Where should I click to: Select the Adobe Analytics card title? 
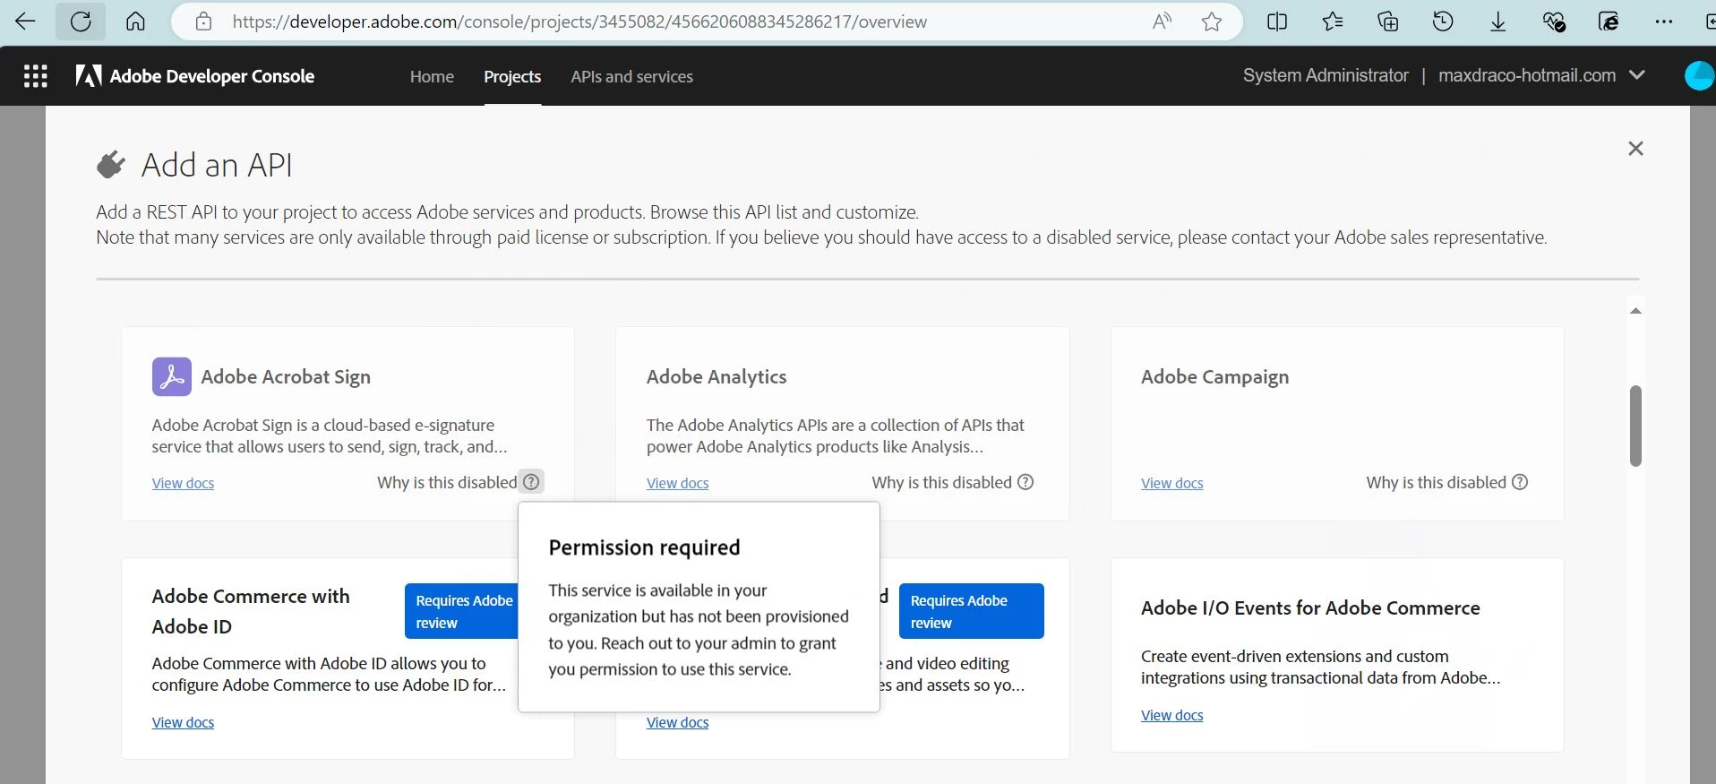pyautogui.click(x=716, y=376)
